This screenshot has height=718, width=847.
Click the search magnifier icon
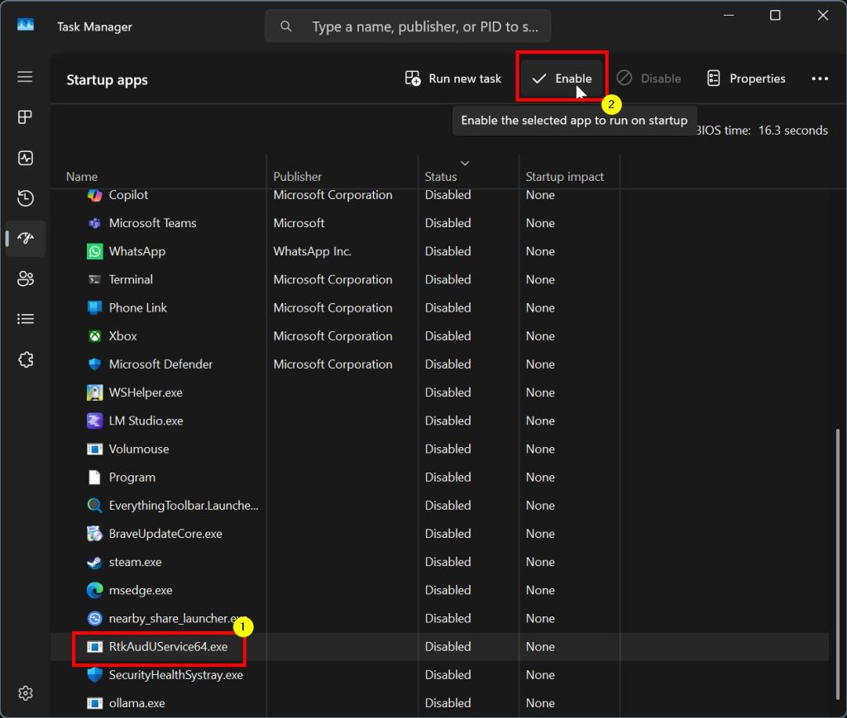point(285,26)
